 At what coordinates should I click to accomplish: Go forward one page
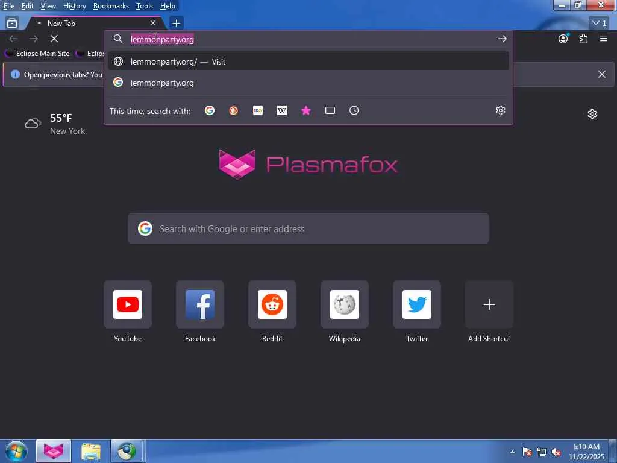[x=34, y=39]
